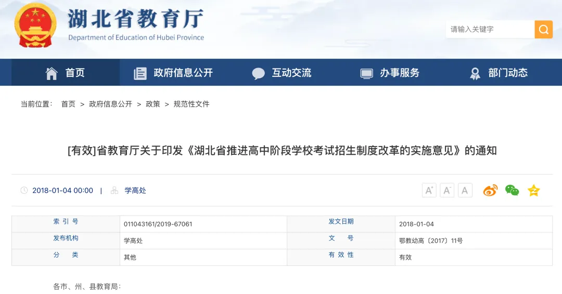Click the document icon beside 政府信息公开

click(x=140, y=73)
